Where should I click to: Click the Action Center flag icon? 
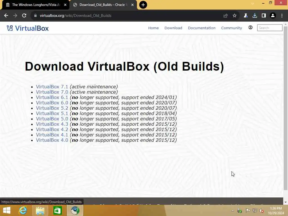coord(247,211)
